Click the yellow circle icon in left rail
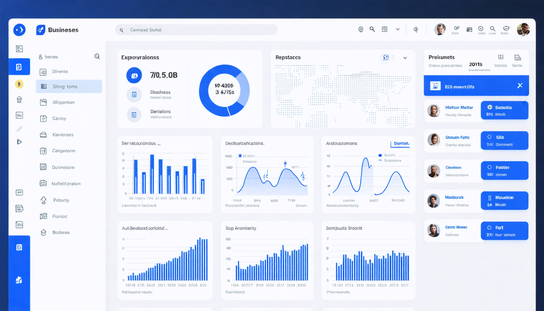The width and height of the screenshot is (544, 311). click(x=19, y=84)
